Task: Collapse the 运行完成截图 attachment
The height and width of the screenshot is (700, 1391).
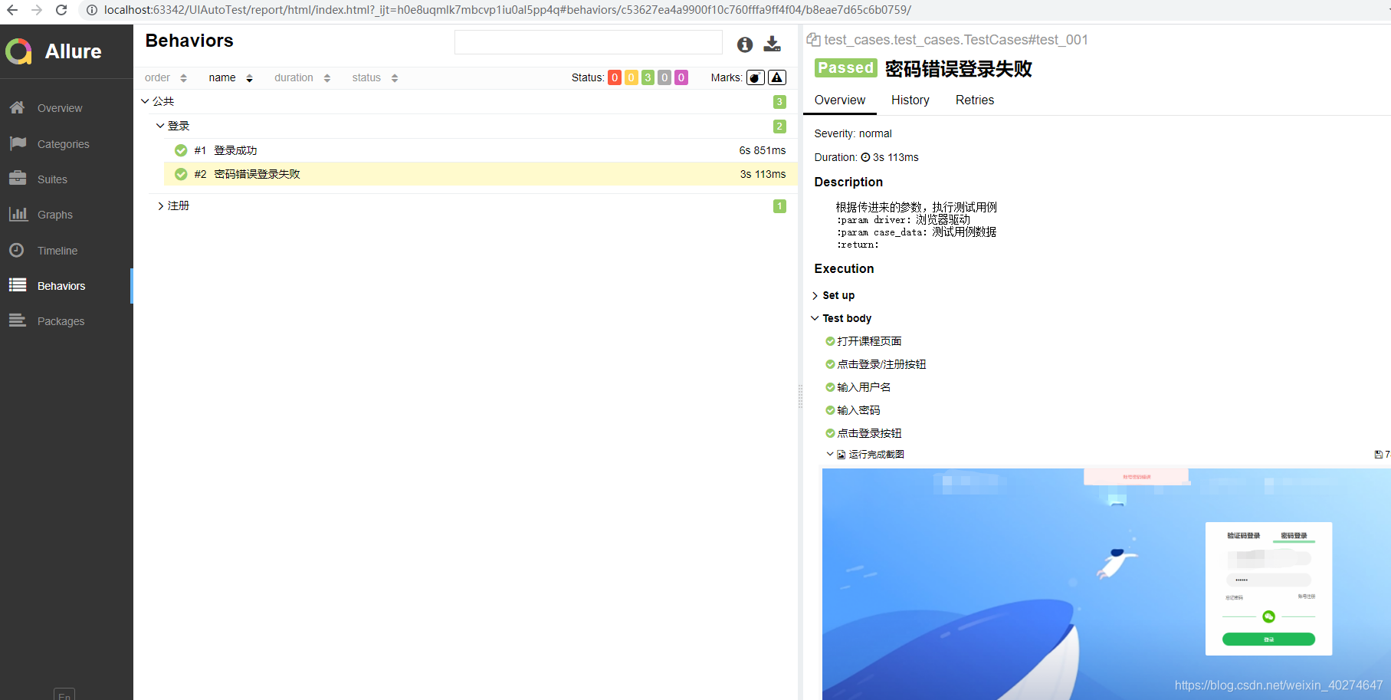Action: click(x=829, y=455)
